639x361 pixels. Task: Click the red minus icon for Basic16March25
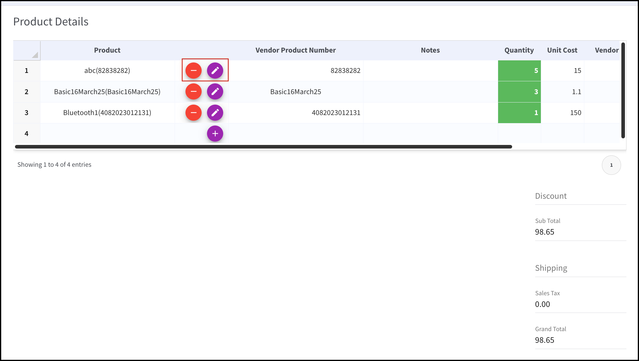click(x=194, y=91)
